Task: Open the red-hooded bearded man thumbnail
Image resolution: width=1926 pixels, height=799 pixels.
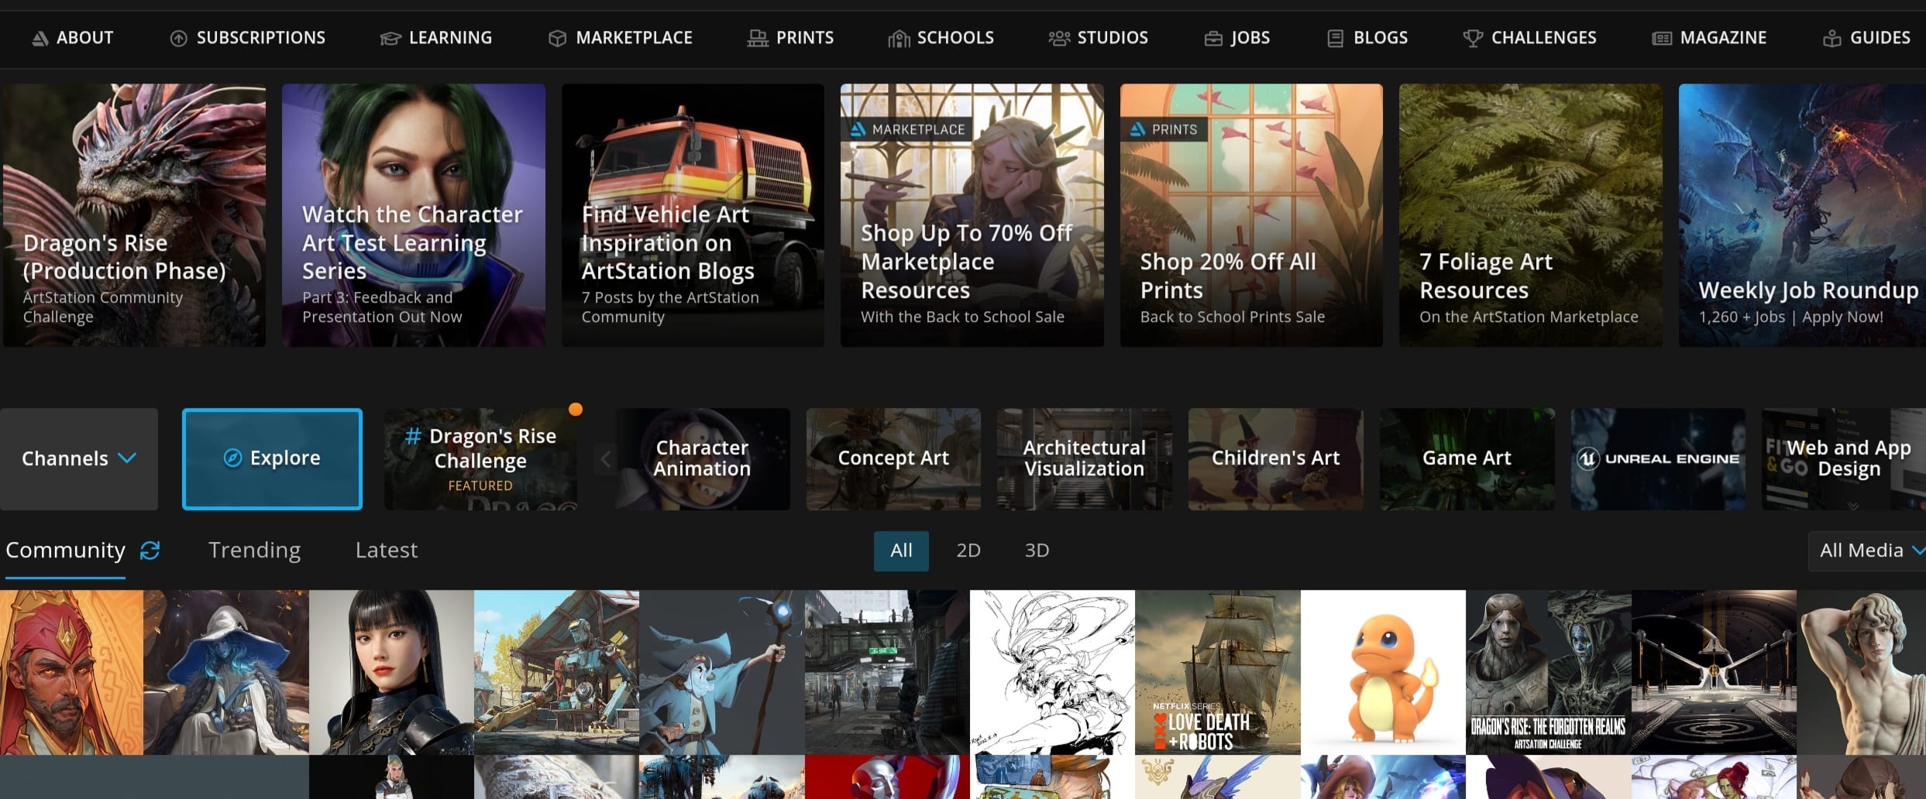Action: click(71, 672)
